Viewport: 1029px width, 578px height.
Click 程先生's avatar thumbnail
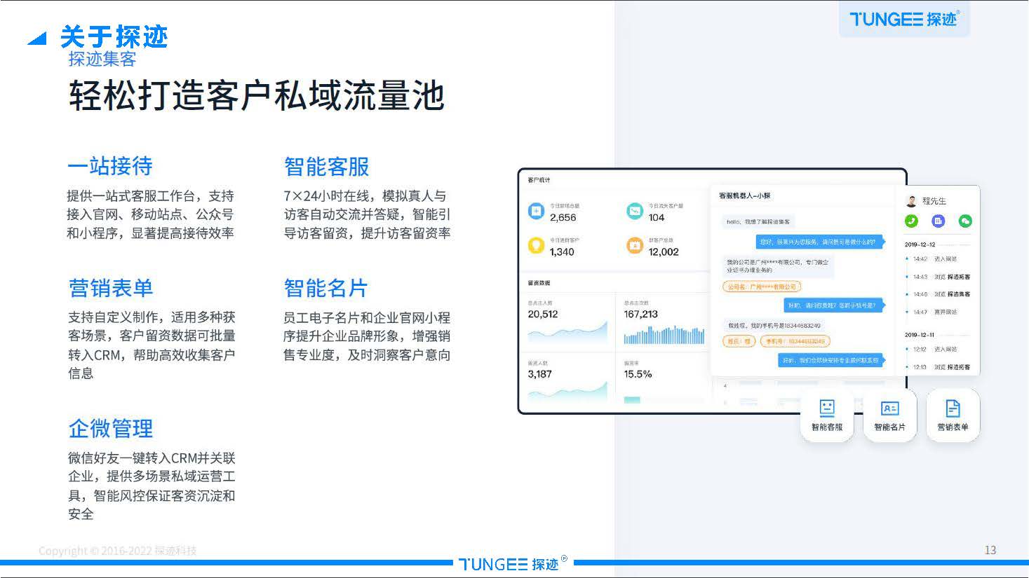click(911, 201)
